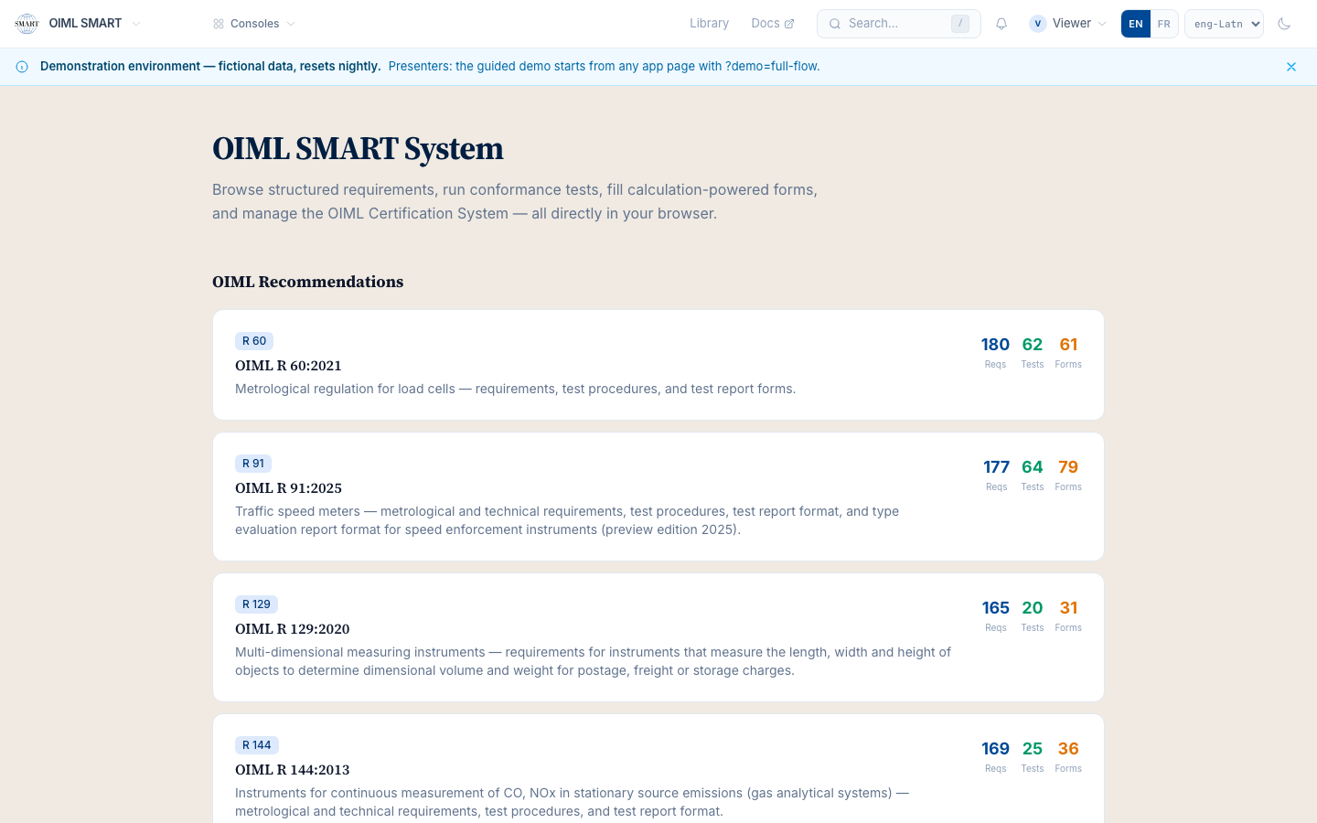Image resolution: width=1317 pixels, height=823 pixels.
Task: Click the info icon in demo banner
Action: 22,67
